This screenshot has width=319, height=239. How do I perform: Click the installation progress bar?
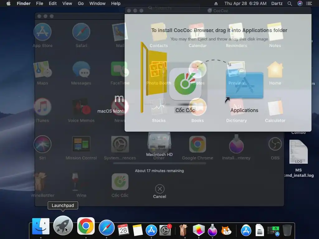159,163
